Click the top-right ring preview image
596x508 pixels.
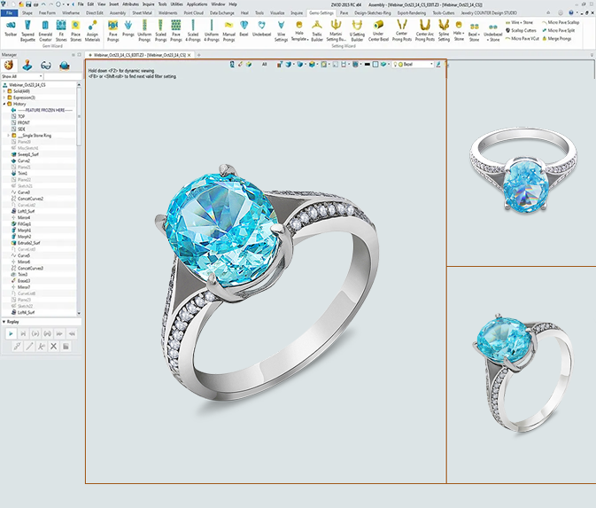click(521, 166)
